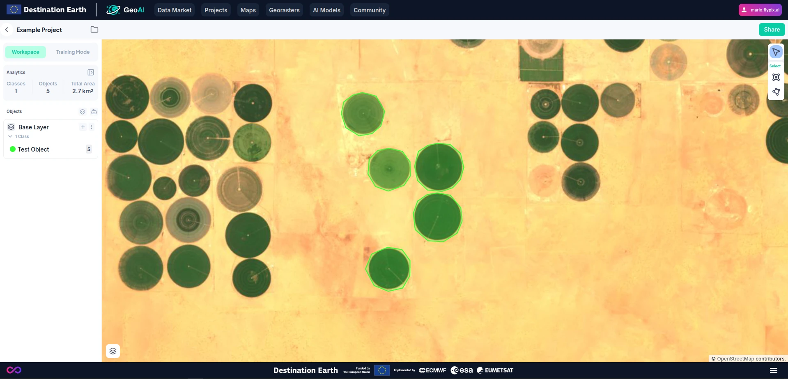Pick the polygon drawing tool
This screenshot has width=788, height=379.
(776, 92)
